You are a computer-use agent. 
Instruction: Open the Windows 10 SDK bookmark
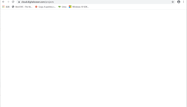click(x=79, y=7)
